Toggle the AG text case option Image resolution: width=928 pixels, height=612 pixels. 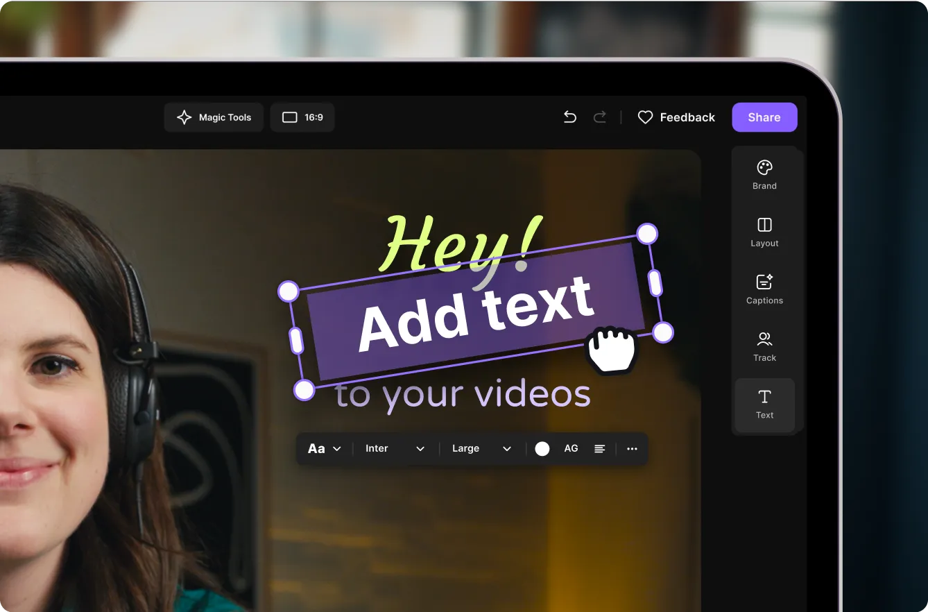tap(571, 448)
